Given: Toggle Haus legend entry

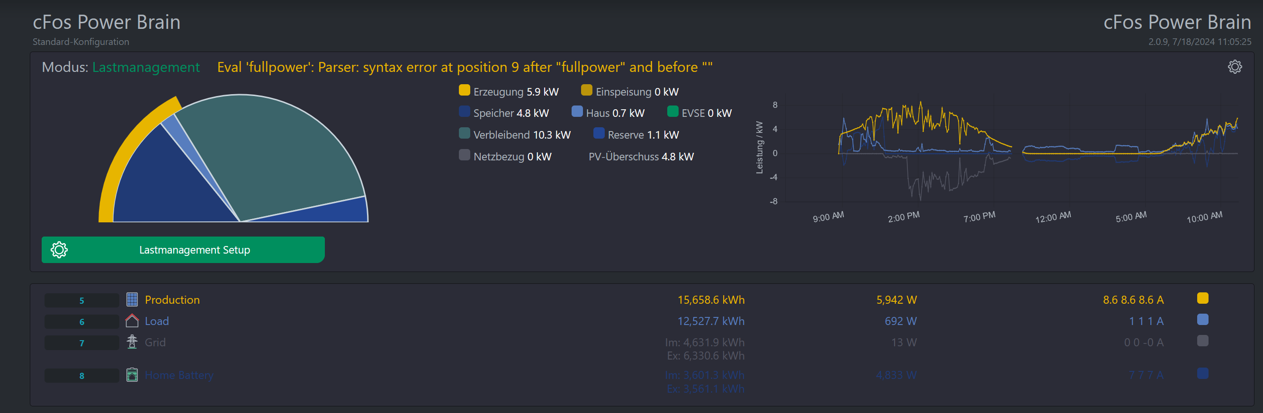Looking at the screenshot, I should pos(608,113).
